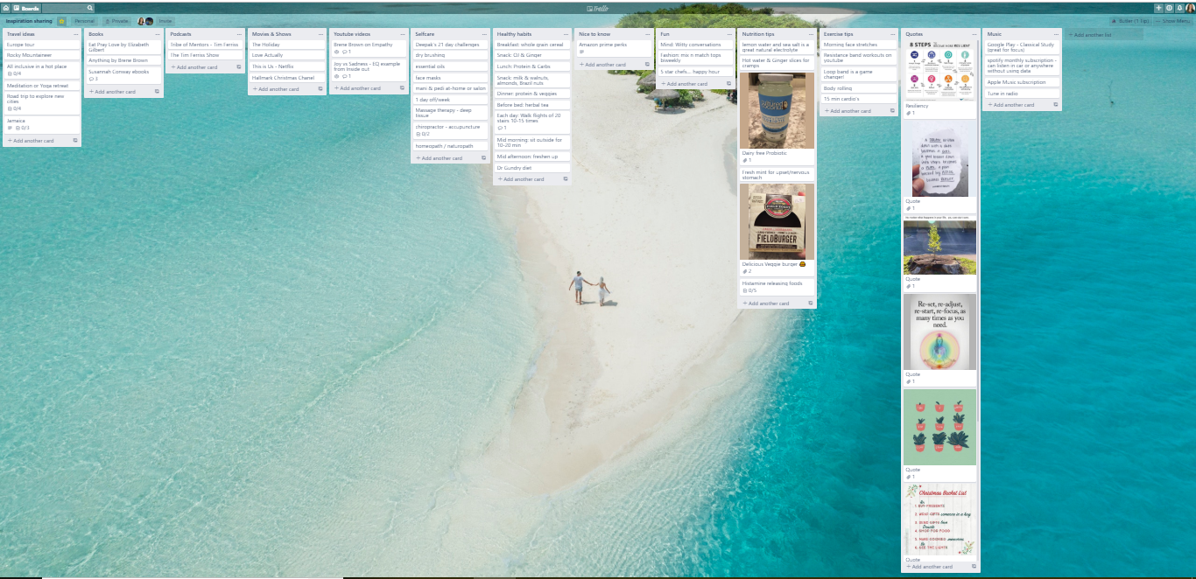
Task: Open Re-set, re-adjust quote card image
Action: click(x=940, y=331)
